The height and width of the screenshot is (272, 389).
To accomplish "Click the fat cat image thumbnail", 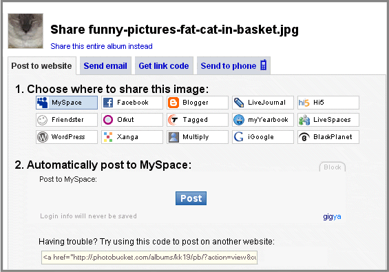I will tap(25, 31).
